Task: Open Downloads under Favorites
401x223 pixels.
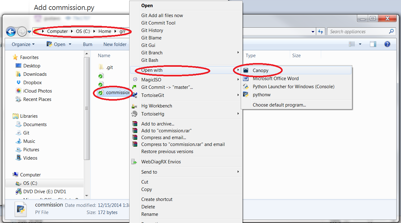Action: pyautogui.click(x=35, y=74)
